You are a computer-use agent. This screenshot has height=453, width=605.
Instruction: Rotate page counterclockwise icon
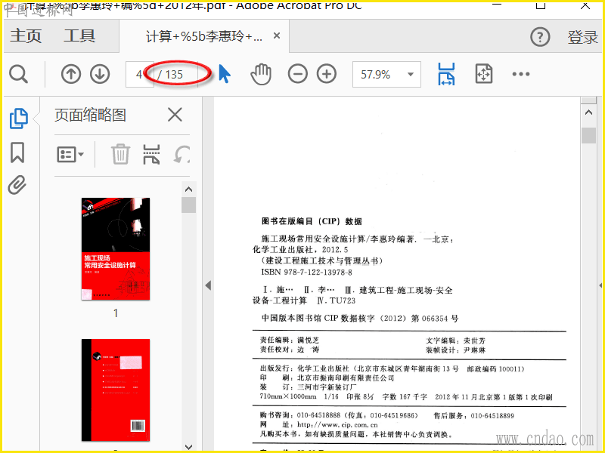(x=181, y=155)
